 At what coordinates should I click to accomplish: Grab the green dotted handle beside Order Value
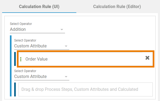pos(21,59)
